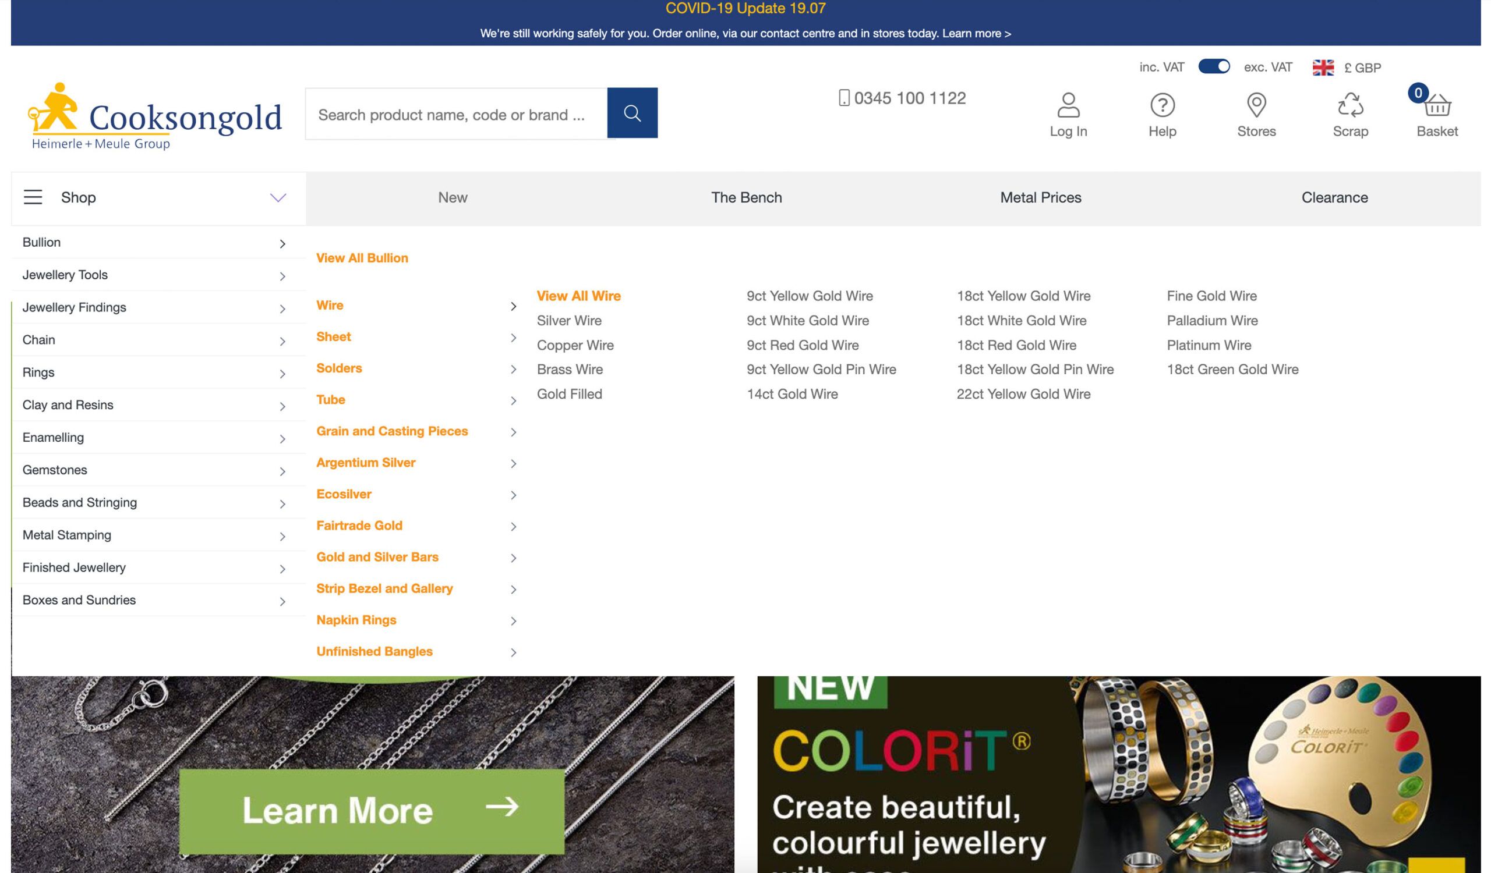The image size is (1491, 873).
Task: Click the Cooksongold logo
Action: [x=155, y=116]
